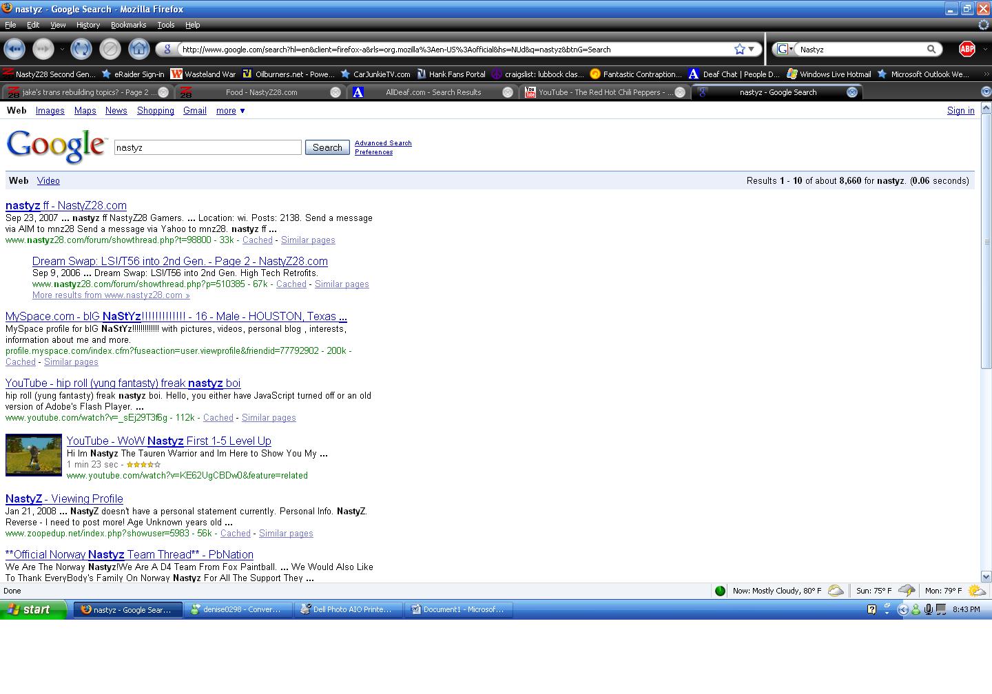Open the Windows Start button

(x=33, y=609)
